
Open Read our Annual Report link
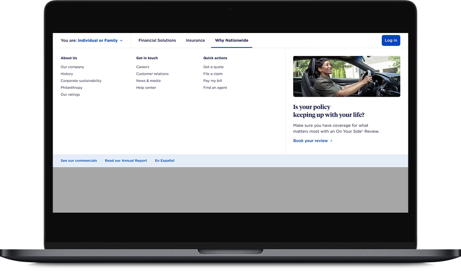click(126, 160)
